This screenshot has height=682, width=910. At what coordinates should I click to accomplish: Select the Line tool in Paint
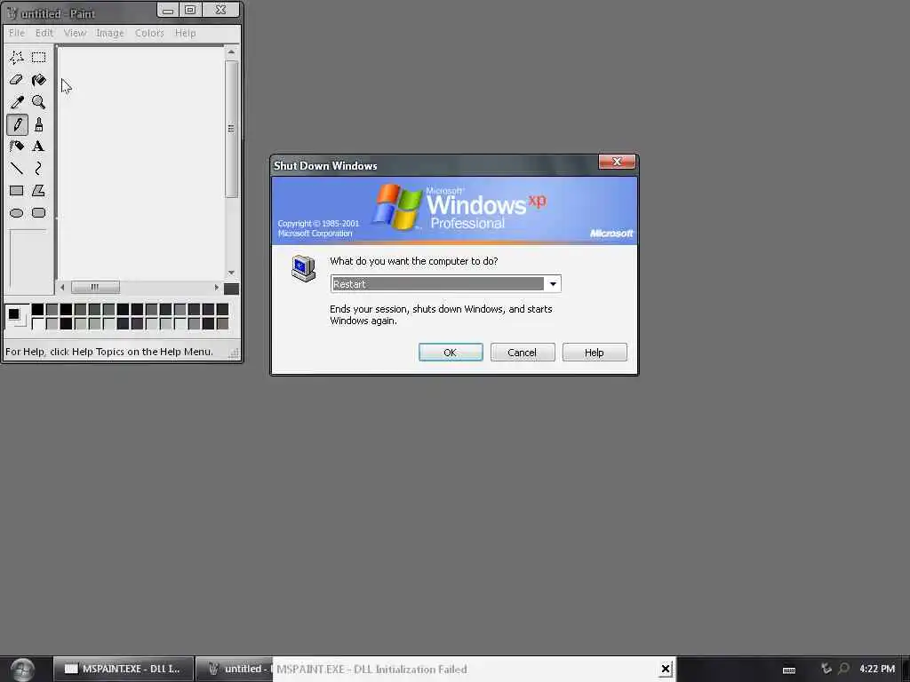(x=16, y=168)
